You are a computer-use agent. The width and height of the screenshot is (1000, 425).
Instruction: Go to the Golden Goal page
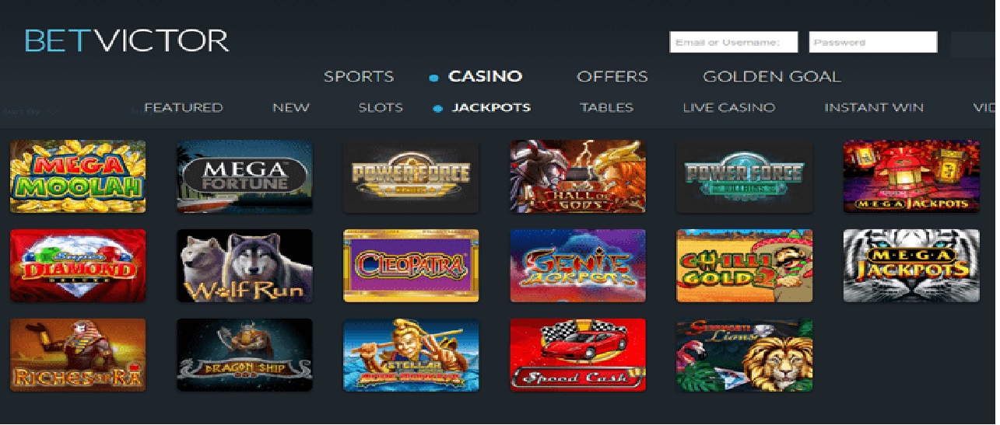click(x=772, y=77)
